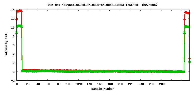Click the -2 y-axis tick label
The image size is (194, 91).
click(x=13, y=81)
